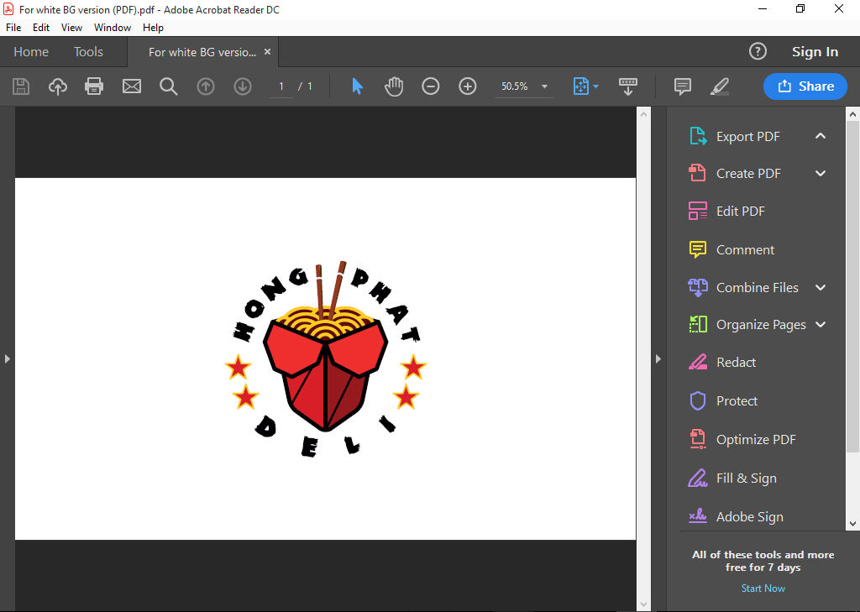Click the Print file icon
The image size is (860, 612).
point(94,86)
